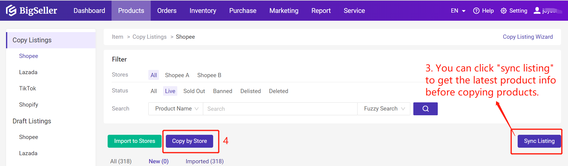This screenshot has height=166, width=568.
Task: Click the Import to Stores button
Action: pos(134,141)
